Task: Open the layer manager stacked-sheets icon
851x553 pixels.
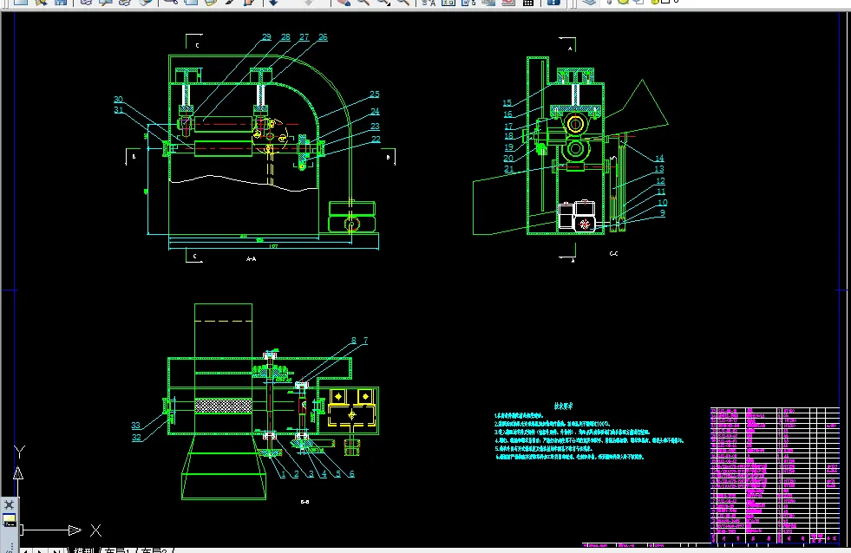Action: [589, 3]
